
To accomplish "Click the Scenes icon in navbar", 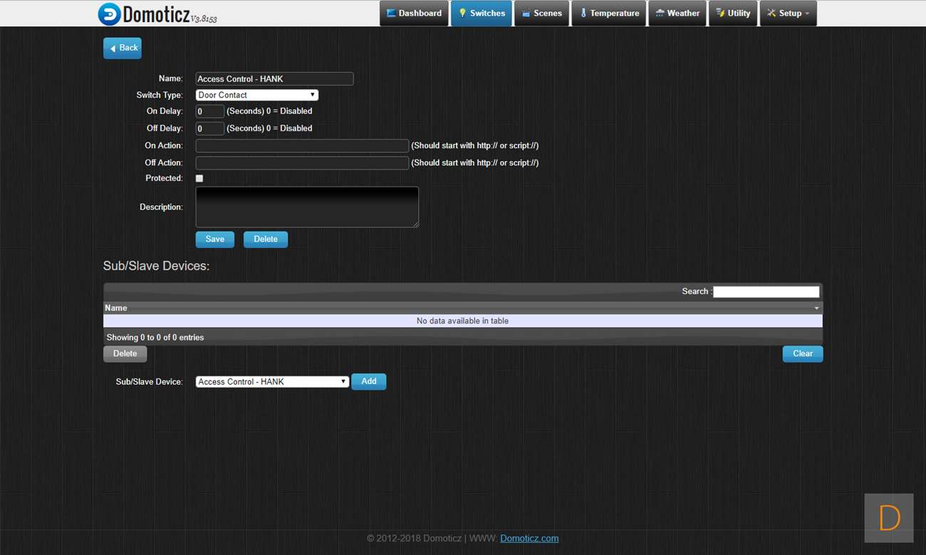I will click(x=526, y=14).
